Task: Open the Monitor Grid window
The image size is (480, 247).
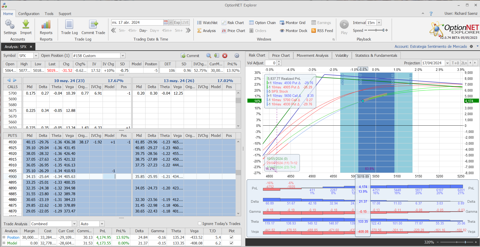Action: [x=293, y=23]
